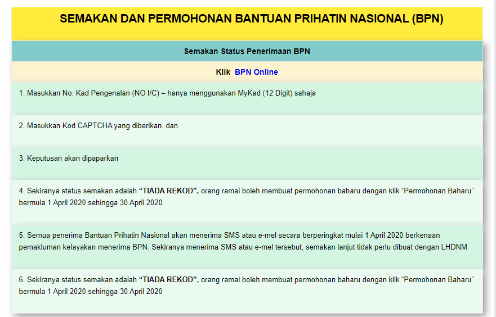Click the bold TIADA REKOD in step 6

[168, 279]
